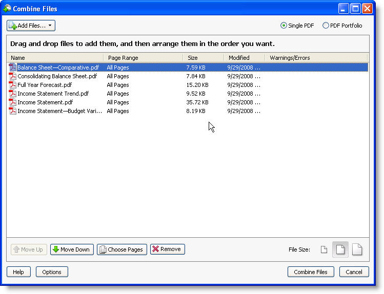Viewport: 384px width, 294px height.
Task: Select Full Year Forecast.pdf in the list
Action: pyautogui.click(x=45, y=85)
